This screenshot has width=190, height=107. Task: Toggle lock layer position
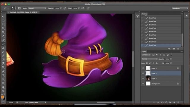point(153,63)
